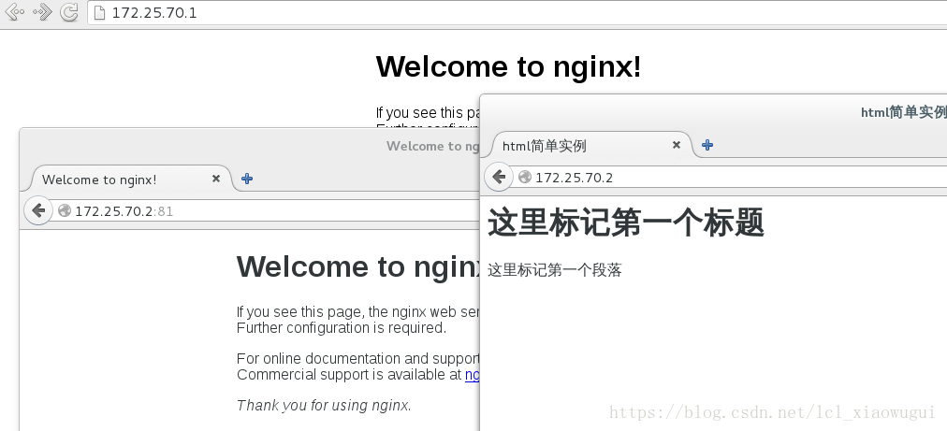
Task: Open the nginx link after 'Commercial support is available at'
Action: pyautogui.click(x=472, y=375)
